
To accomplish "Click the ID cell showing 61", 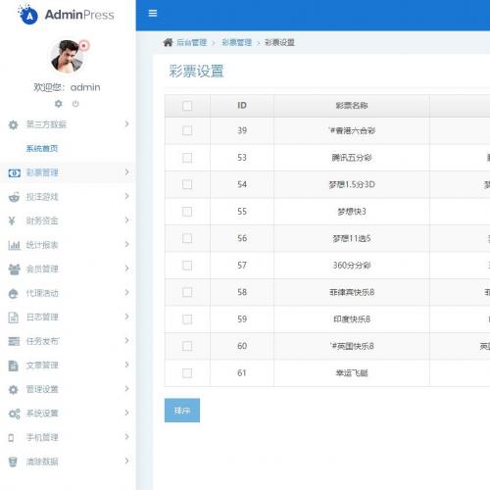I will (242, 373).
